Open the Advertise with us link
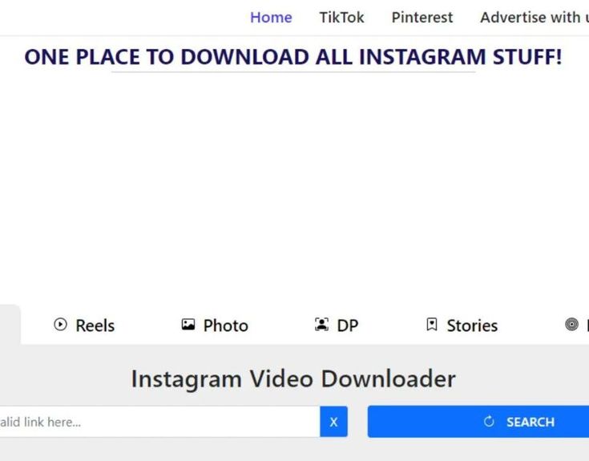The image size is (589, 461). (535, 18)
